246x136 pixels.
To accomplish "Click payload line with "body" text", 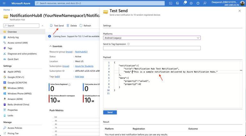I will 171,72.
